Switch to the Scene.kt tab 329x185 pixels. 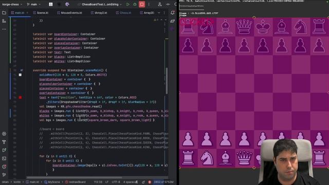41,13
